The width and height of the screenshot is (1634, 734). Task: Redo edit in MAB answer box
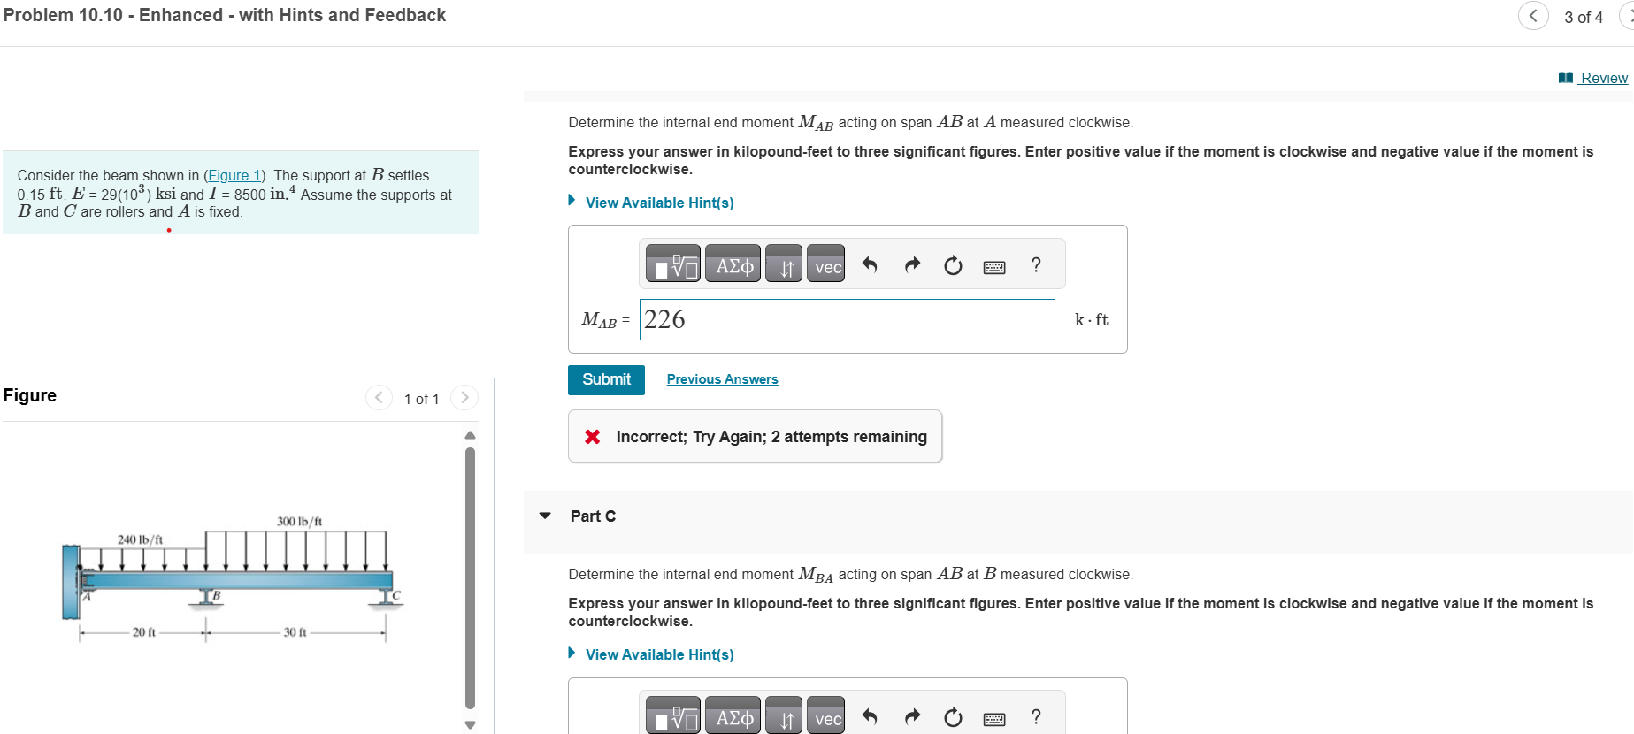912,264
